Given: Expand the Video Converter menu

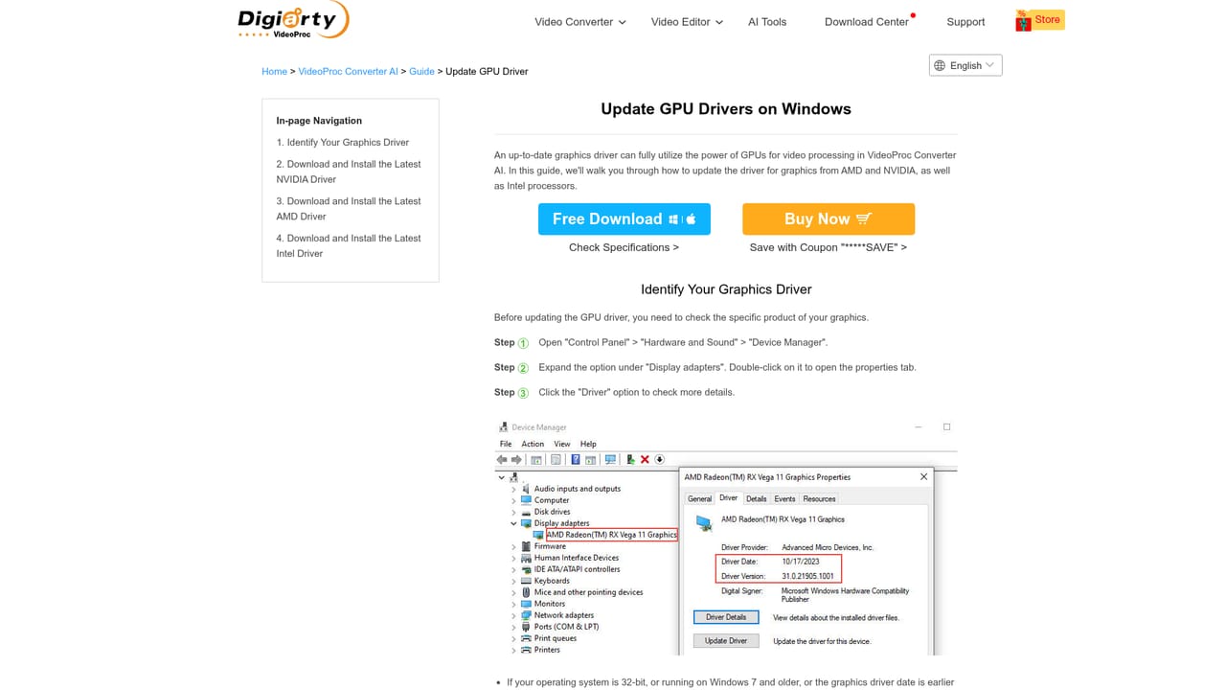Looking at the screenshot, I should (x=580, y=22).
